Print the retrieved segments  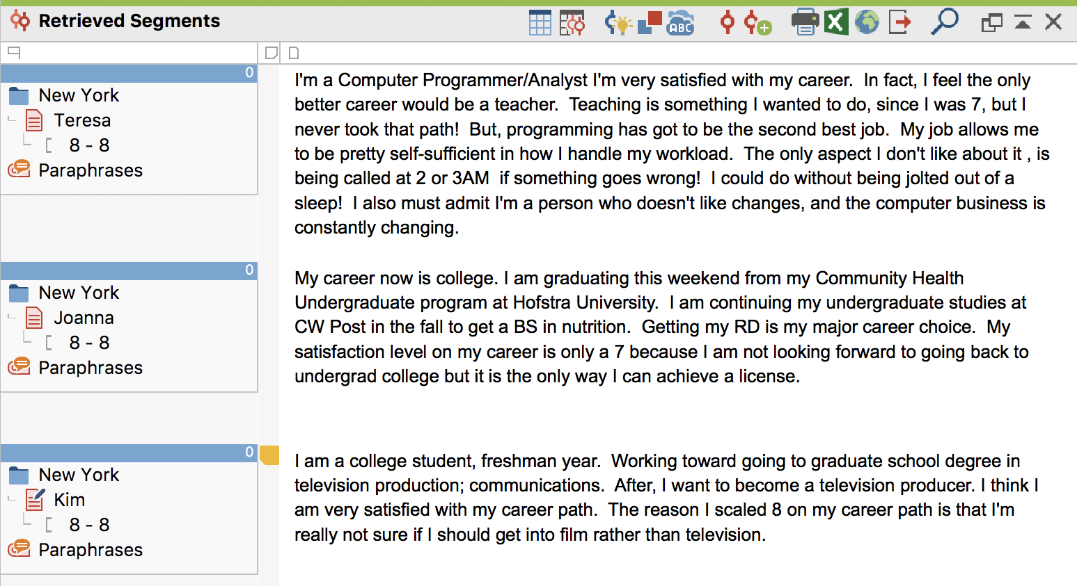click(x=805, y=22)
